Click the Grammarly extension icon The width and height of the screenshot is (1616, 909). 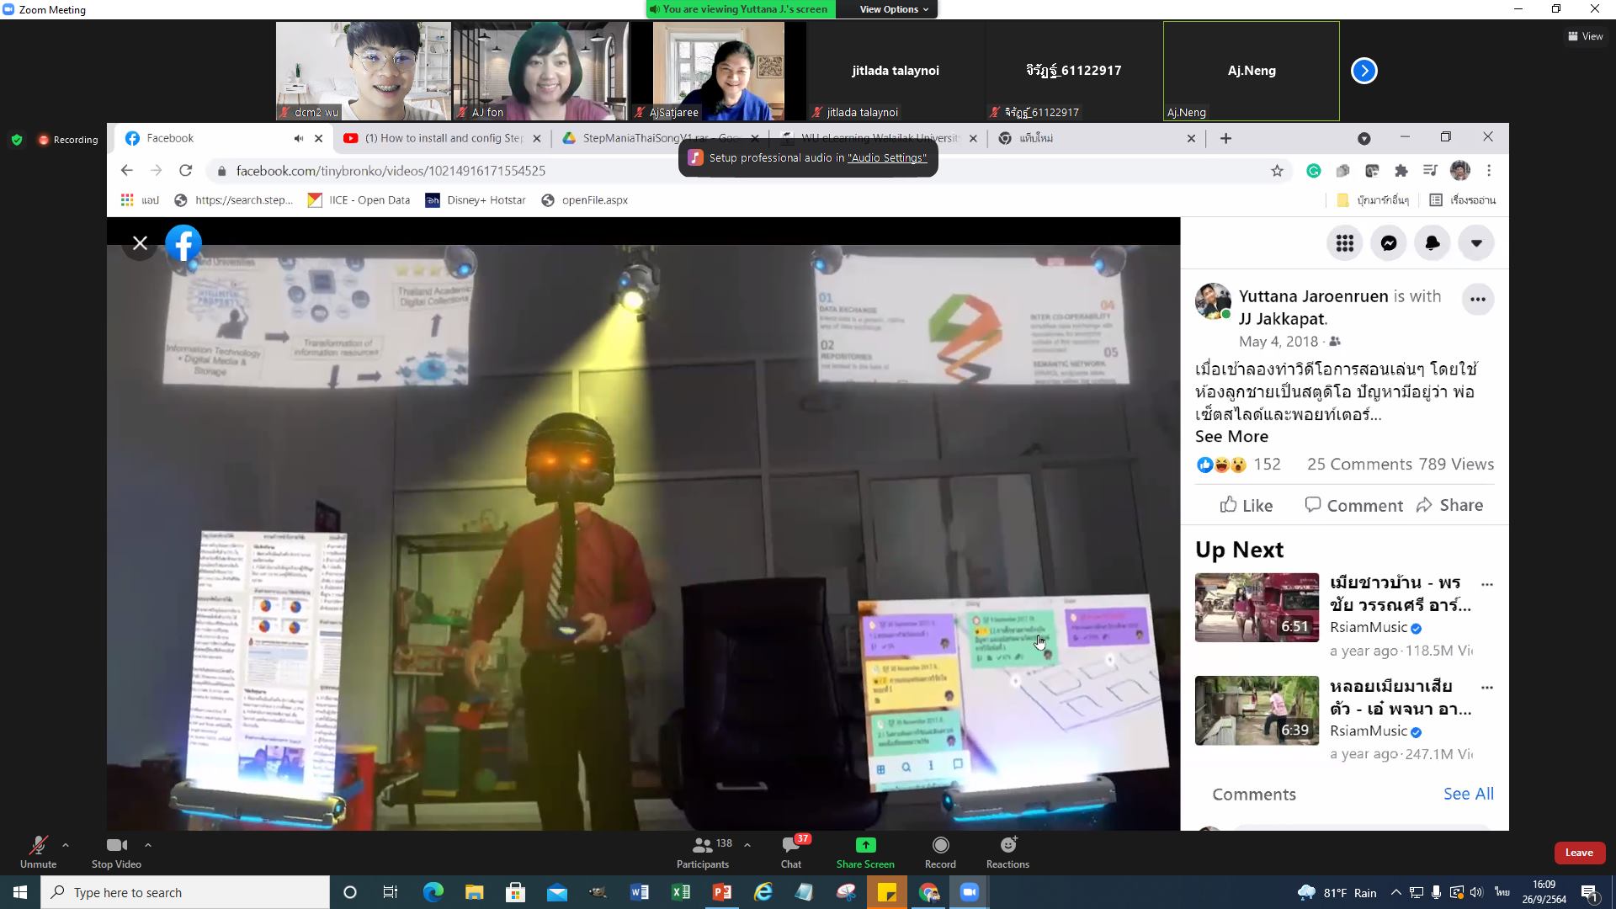pyautogui.click(x=1313, y=171)
